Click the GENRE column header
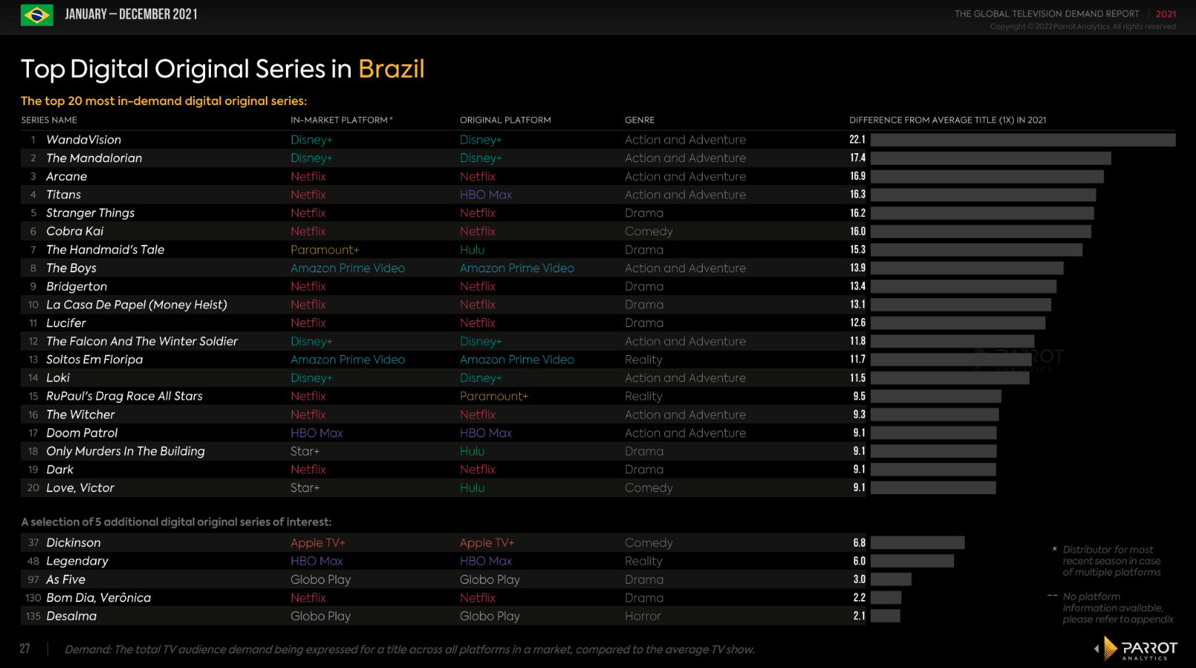Screen dimensions: 1196x668 coord(639,120)
